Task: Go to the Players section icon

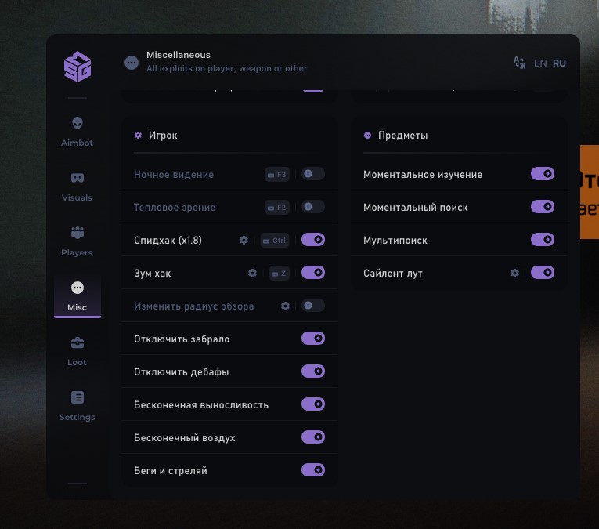Action: (x=77, y=234)
